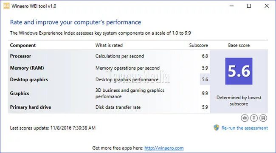Click the camera screenshot icon
The image size is (276, 153).
pos(245,118)
